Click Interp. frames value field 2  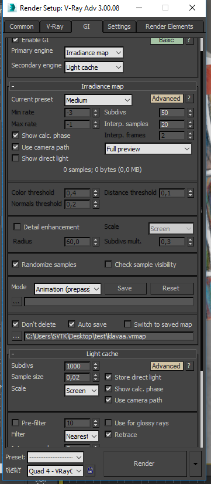172,136
